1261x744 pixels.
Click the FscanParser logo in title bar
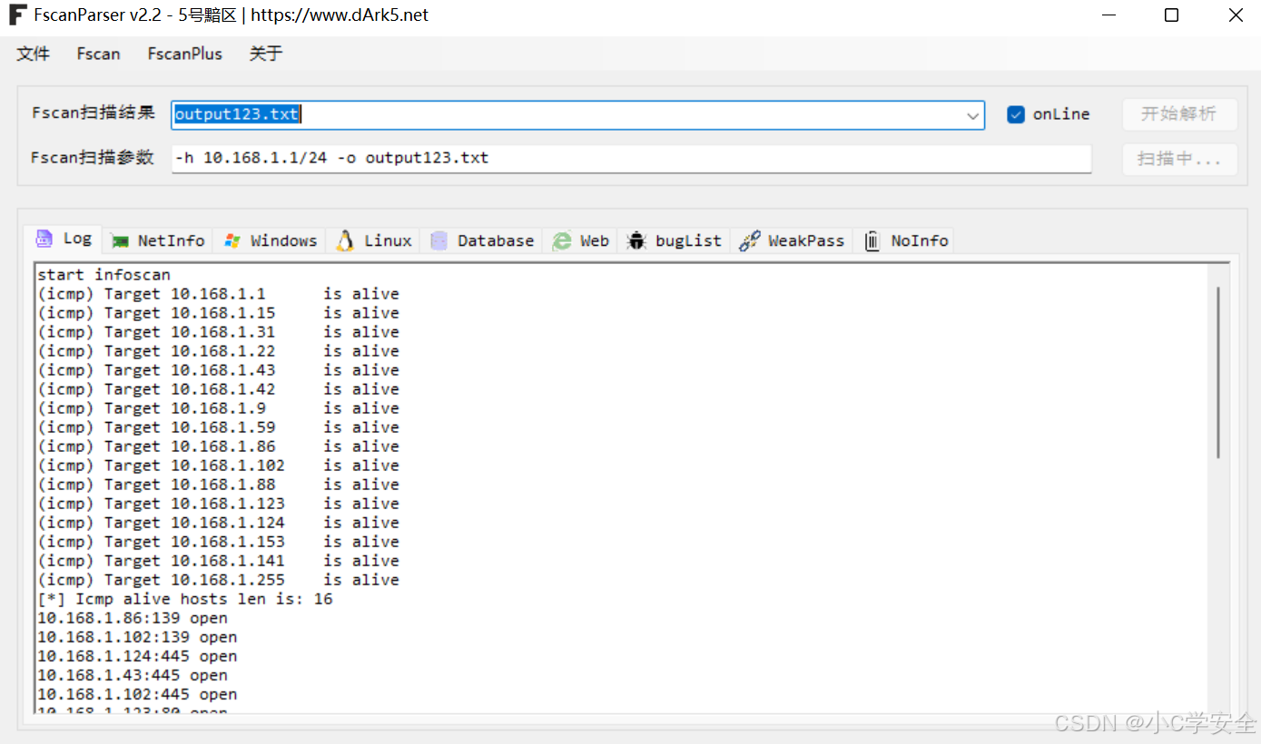[16, 15]
